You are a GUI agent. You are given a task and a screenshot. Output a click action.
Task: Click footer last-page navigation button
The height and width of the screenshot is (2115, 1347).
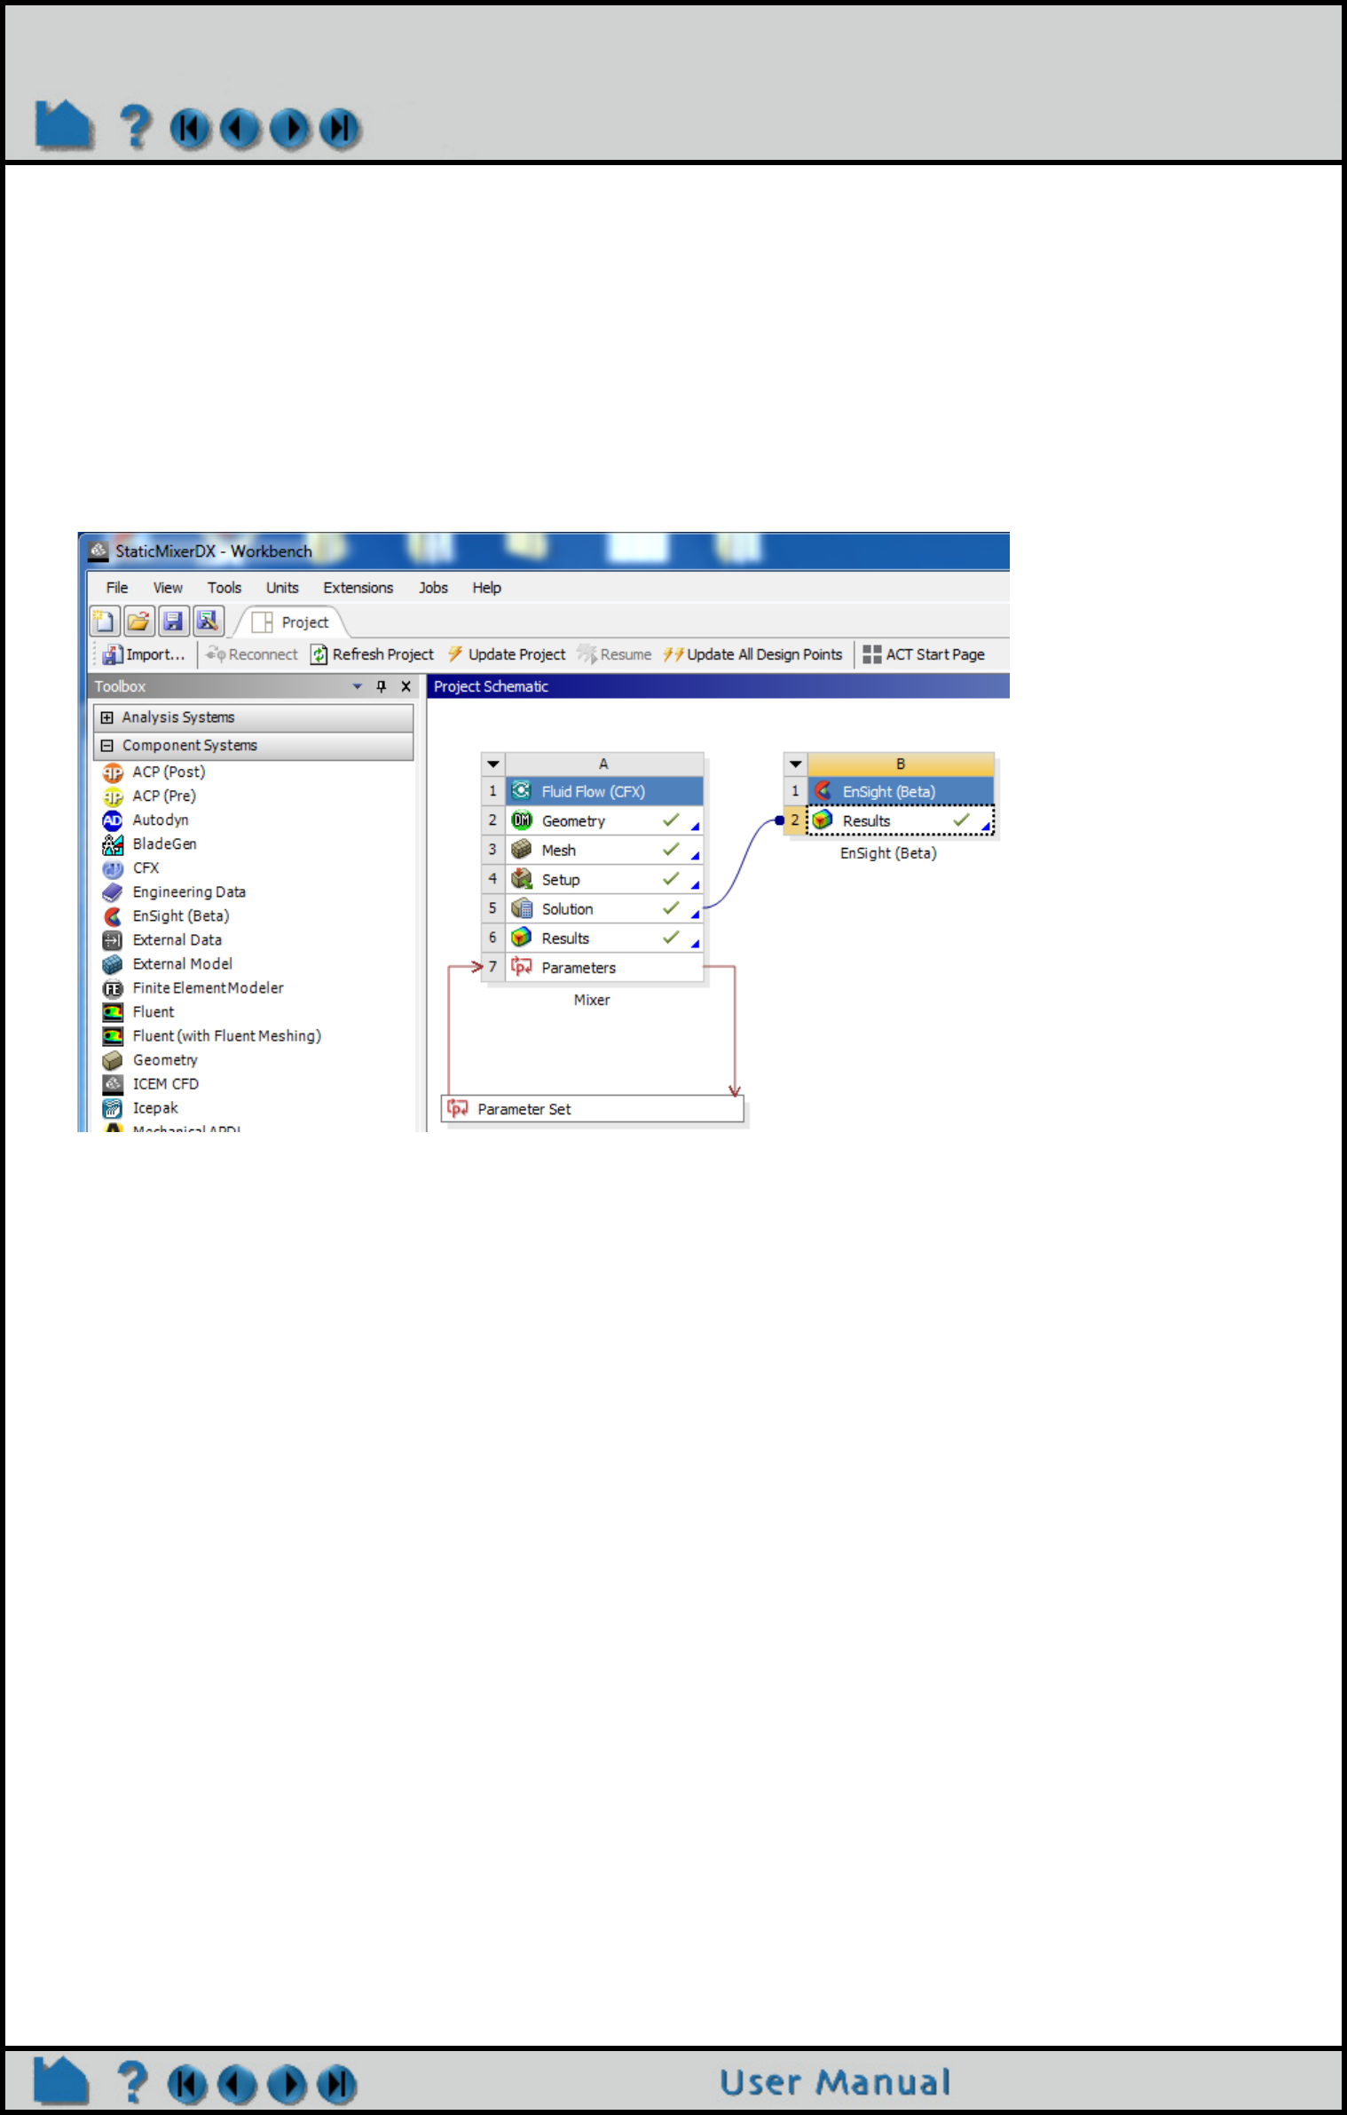[x=337, y=2084]
